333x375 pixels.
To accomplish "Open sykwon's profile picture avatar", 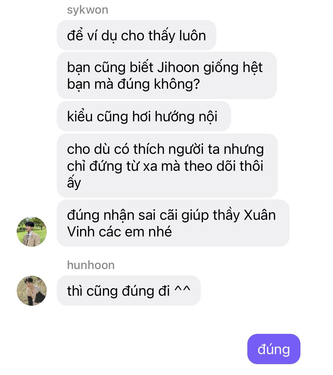I will [x=32, y=232].
